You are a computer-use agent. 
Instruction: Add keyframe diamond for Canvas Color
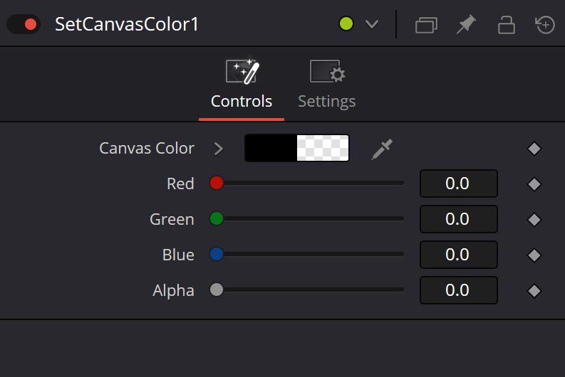click(x=534, y=149)
